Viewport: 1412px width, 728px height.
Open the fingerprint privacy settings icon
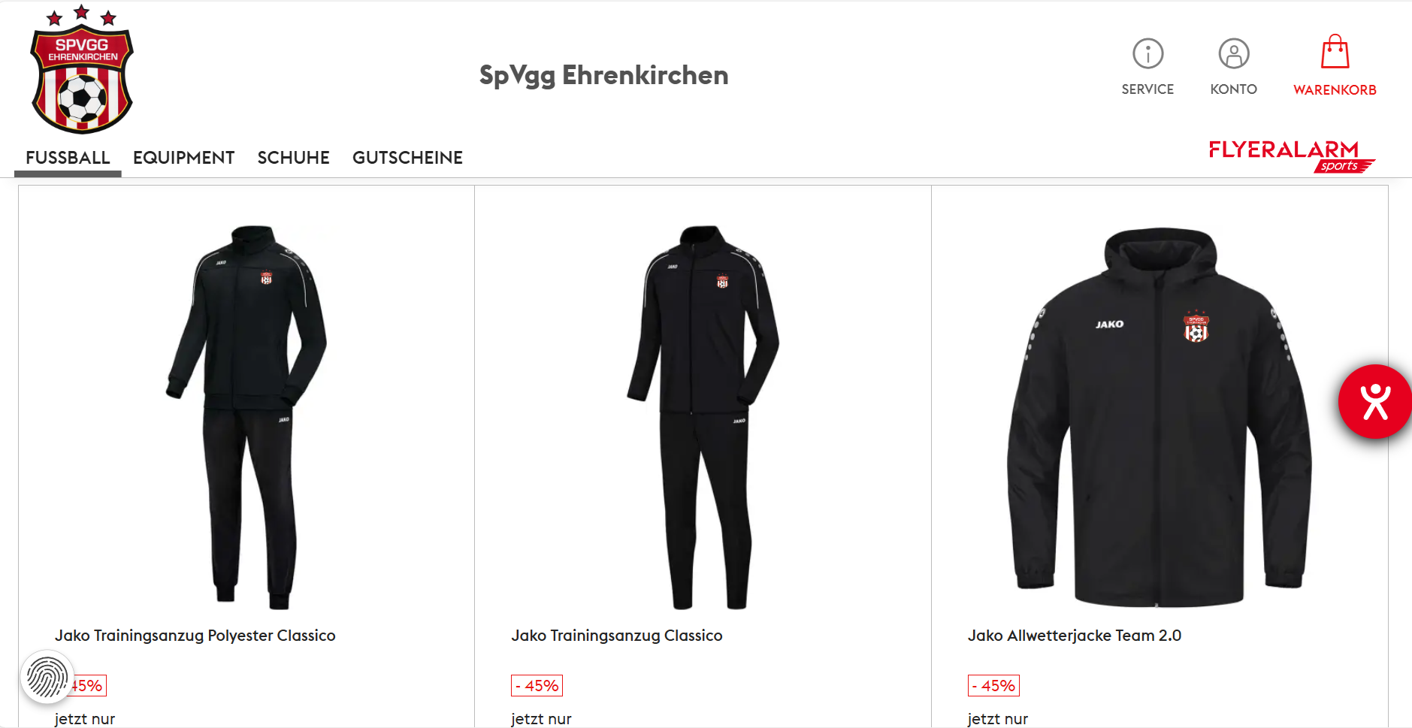tap(47, 677)
